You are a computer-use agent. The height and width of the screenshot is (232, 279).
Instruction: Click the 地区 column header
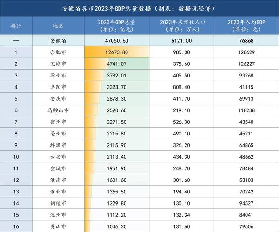pos(58,26)
